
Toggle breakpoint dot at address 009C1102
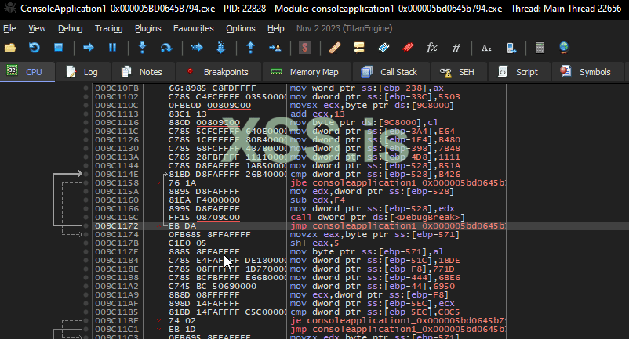[x=85, y=96]
